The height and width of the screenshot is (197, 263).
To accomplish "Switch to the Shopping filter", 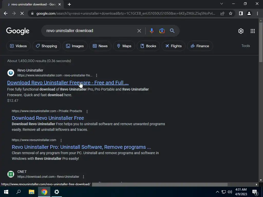I will pos(46,46).
